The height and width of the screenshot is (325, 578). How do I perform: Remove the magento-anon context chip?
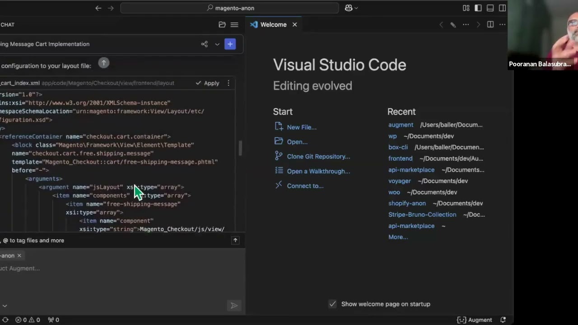19,255
